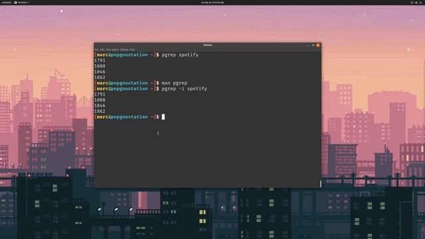Click the block cursor at the last prompt
425x239 pixels.
pos(163,117)
